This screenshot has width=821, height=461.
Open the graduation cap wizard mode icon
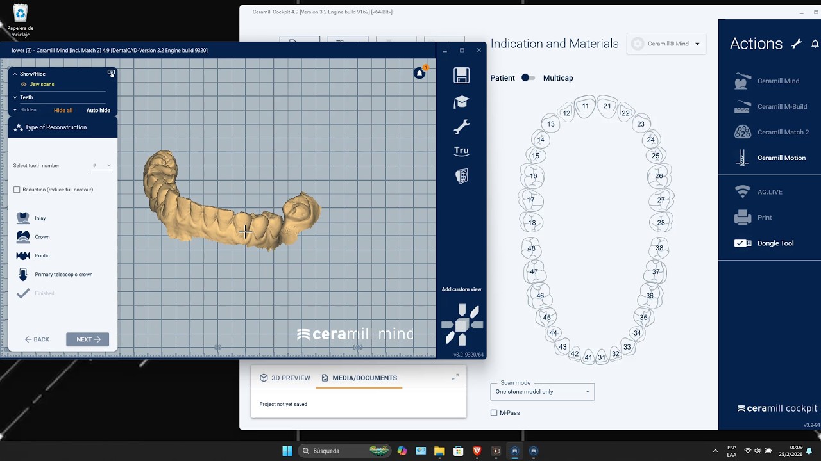pyautogui.click(x=461, y=102)
